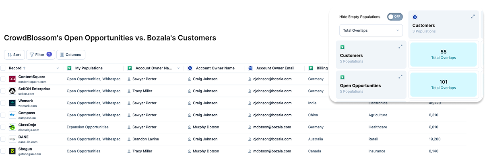Click the Bozala logo above Customers 3 Populations
Image resolution: width=485 pixels, height=156 pixels.
tap(415, 17)
